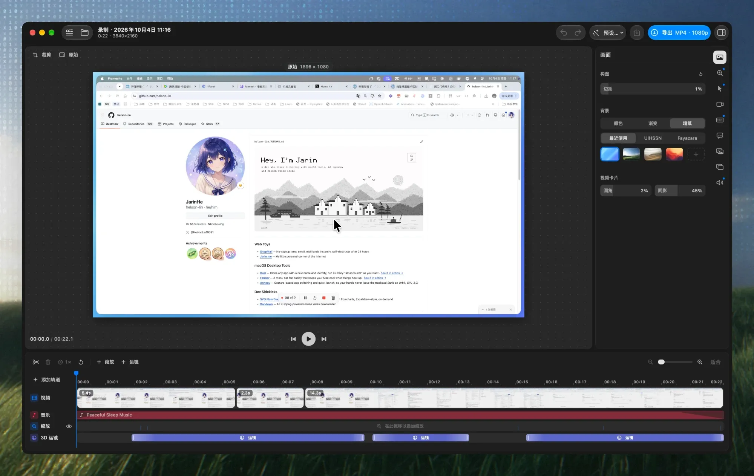This screenshot has width=754, height=476.
Task: Pick the blue gradient wallpaper thumbnail
Action: point(610,154)
